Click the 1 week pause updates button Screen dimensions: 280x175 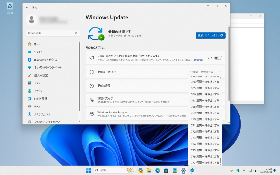[x=202, y=72]
